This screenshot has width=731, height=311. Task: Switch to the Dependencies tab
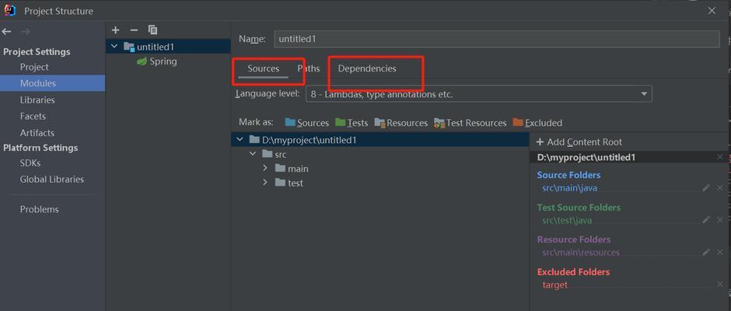[366, 68]
